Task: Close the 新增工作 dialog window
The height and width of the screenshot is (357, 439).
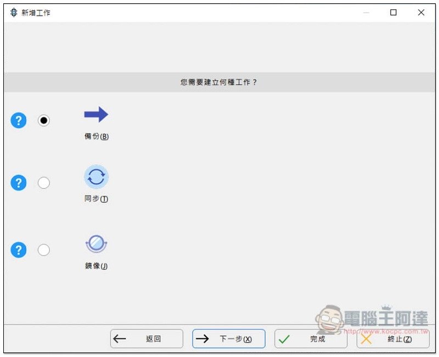Action: click(421, 13)
